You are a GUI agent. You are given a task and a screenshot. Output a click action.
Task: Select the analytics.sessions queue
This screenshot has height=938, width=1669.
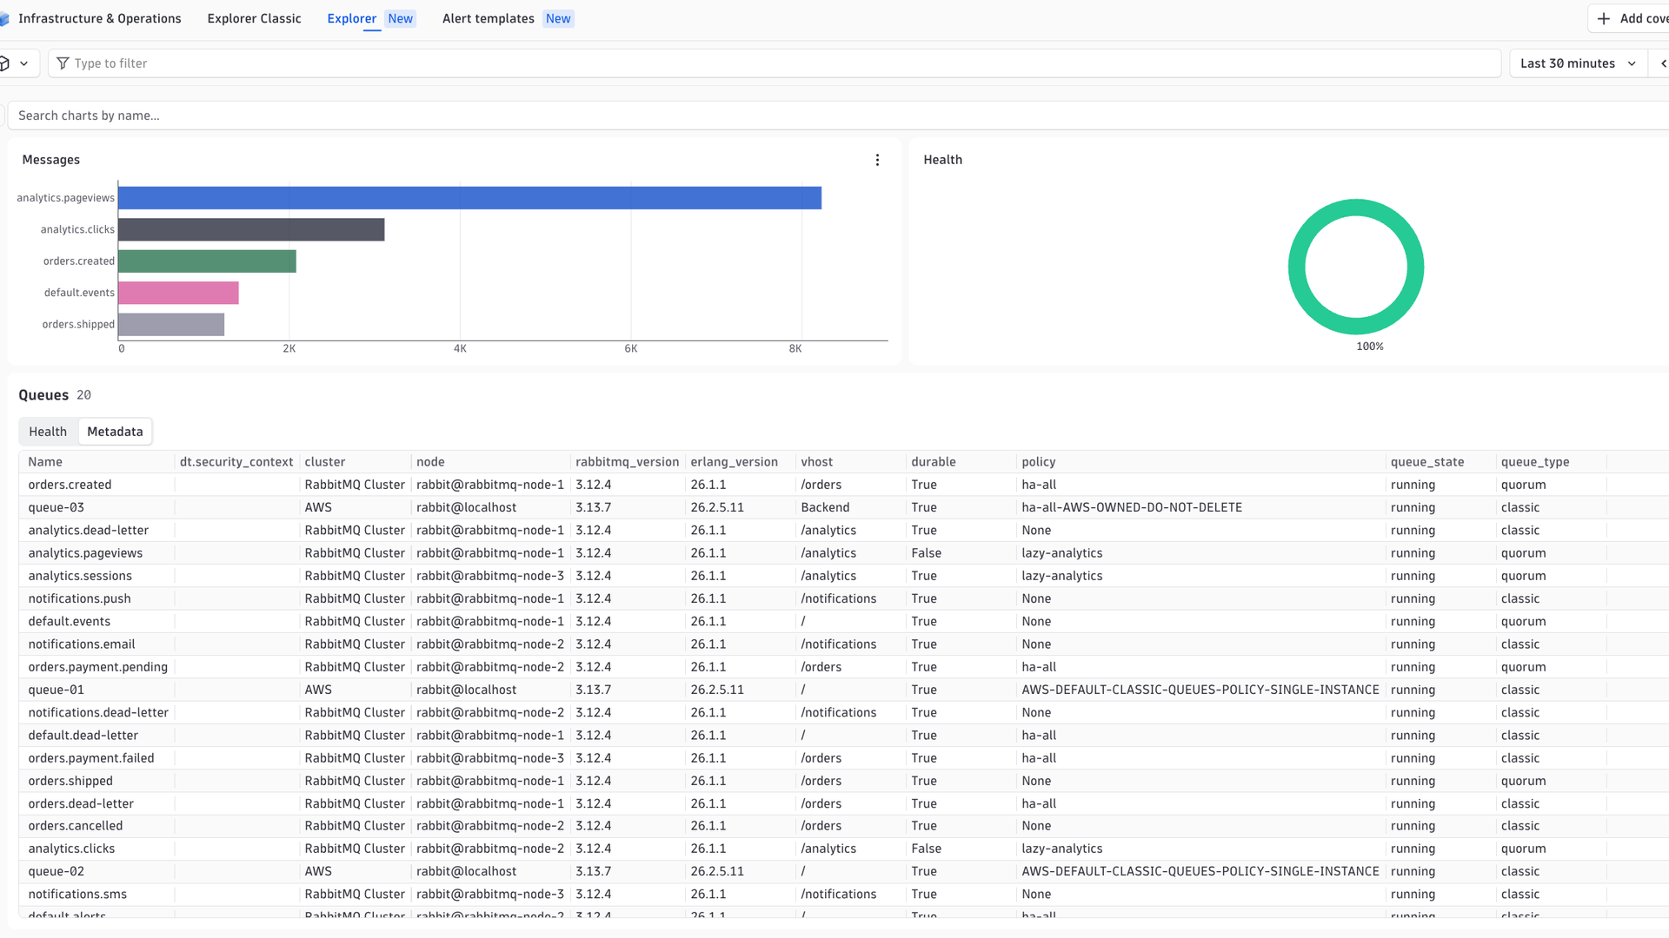point(80,576)
